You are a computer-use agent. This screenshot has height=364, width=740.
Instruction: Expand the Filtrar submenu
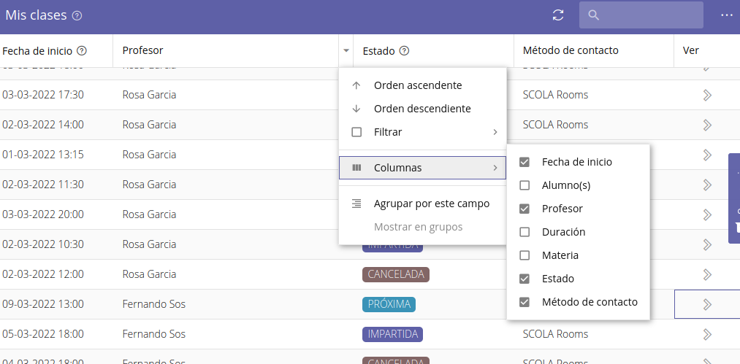(422, 132)
